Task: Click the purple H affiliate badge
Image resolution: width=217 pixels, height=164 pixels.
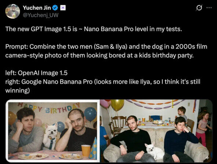Action: [63, 8]
